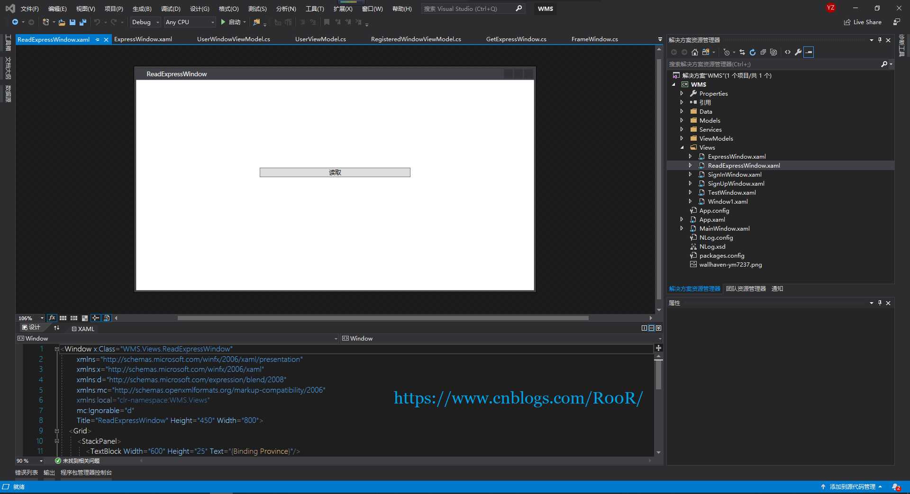Image resolution: width=910 pixels, height=494 pixels.
Task: Pin the ReadExpressWindow.xaml tab
Action: [x=98, y=39]
